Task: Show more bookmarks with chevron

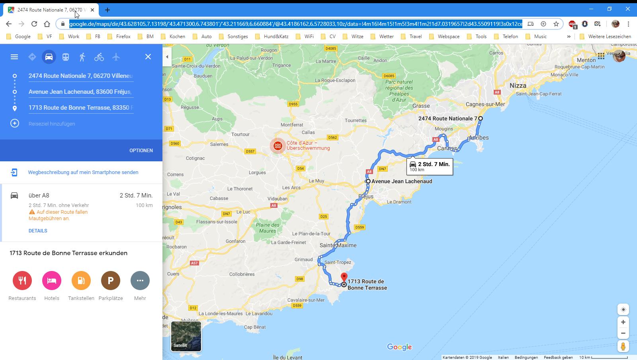Action: pyautogui.click(x=569, y=37)
